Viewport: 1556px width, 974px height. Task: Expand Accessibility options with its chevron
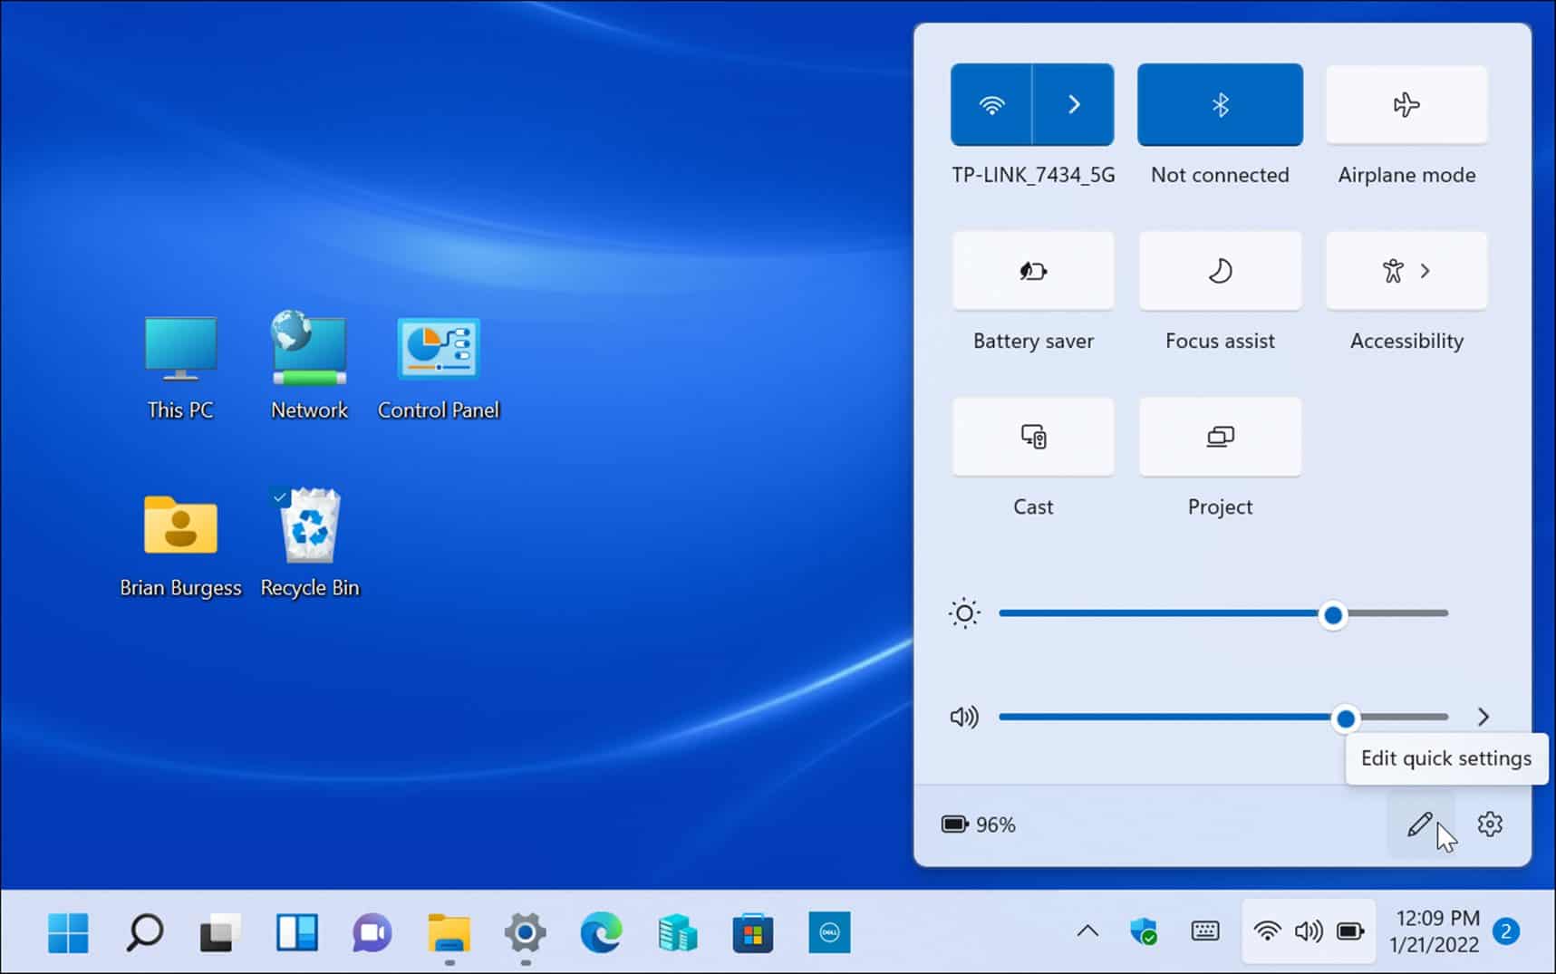click(x=1427, y=270)
